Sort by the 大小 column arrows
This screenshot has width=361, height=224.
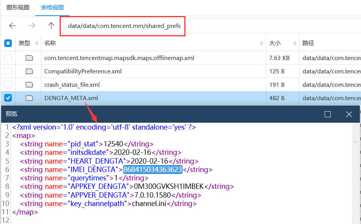pyautogui.click(x=295, y=43)
